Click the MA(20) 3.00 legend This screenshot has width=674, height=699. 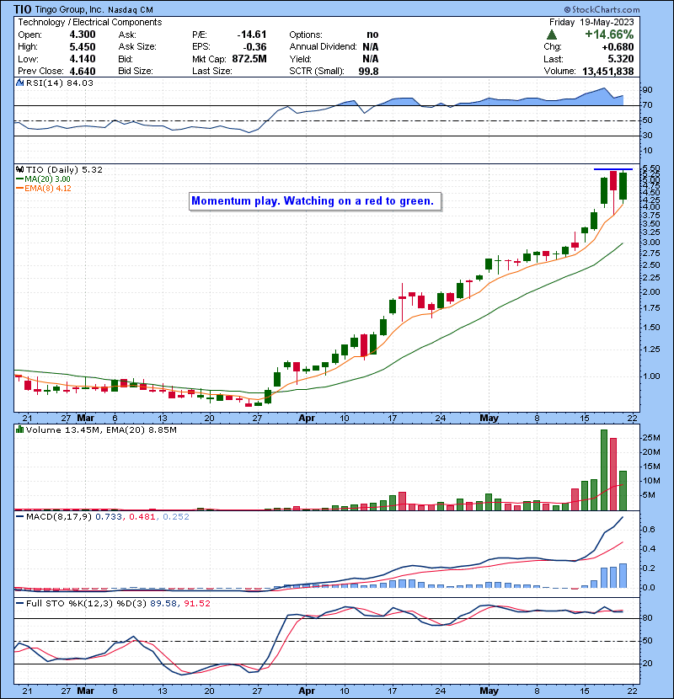click(x=43, y=179)
